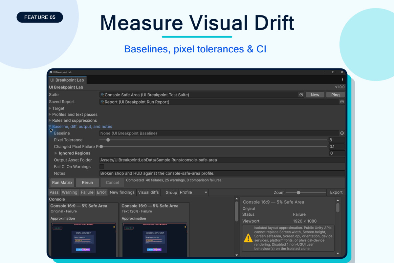Open the Text 120% Failure approximation thumbnail
Image resolution: width=394 pixels, height=263 pixels.
pyautogui.click(x=155, y=239)
